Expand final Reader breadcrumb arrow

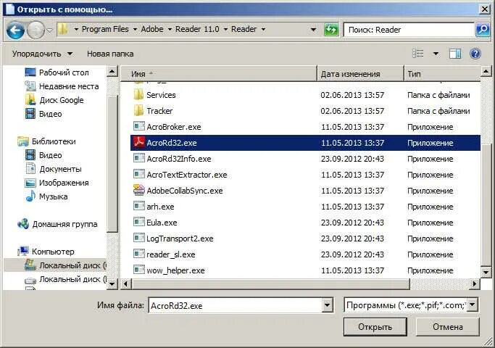pos(263,30)
